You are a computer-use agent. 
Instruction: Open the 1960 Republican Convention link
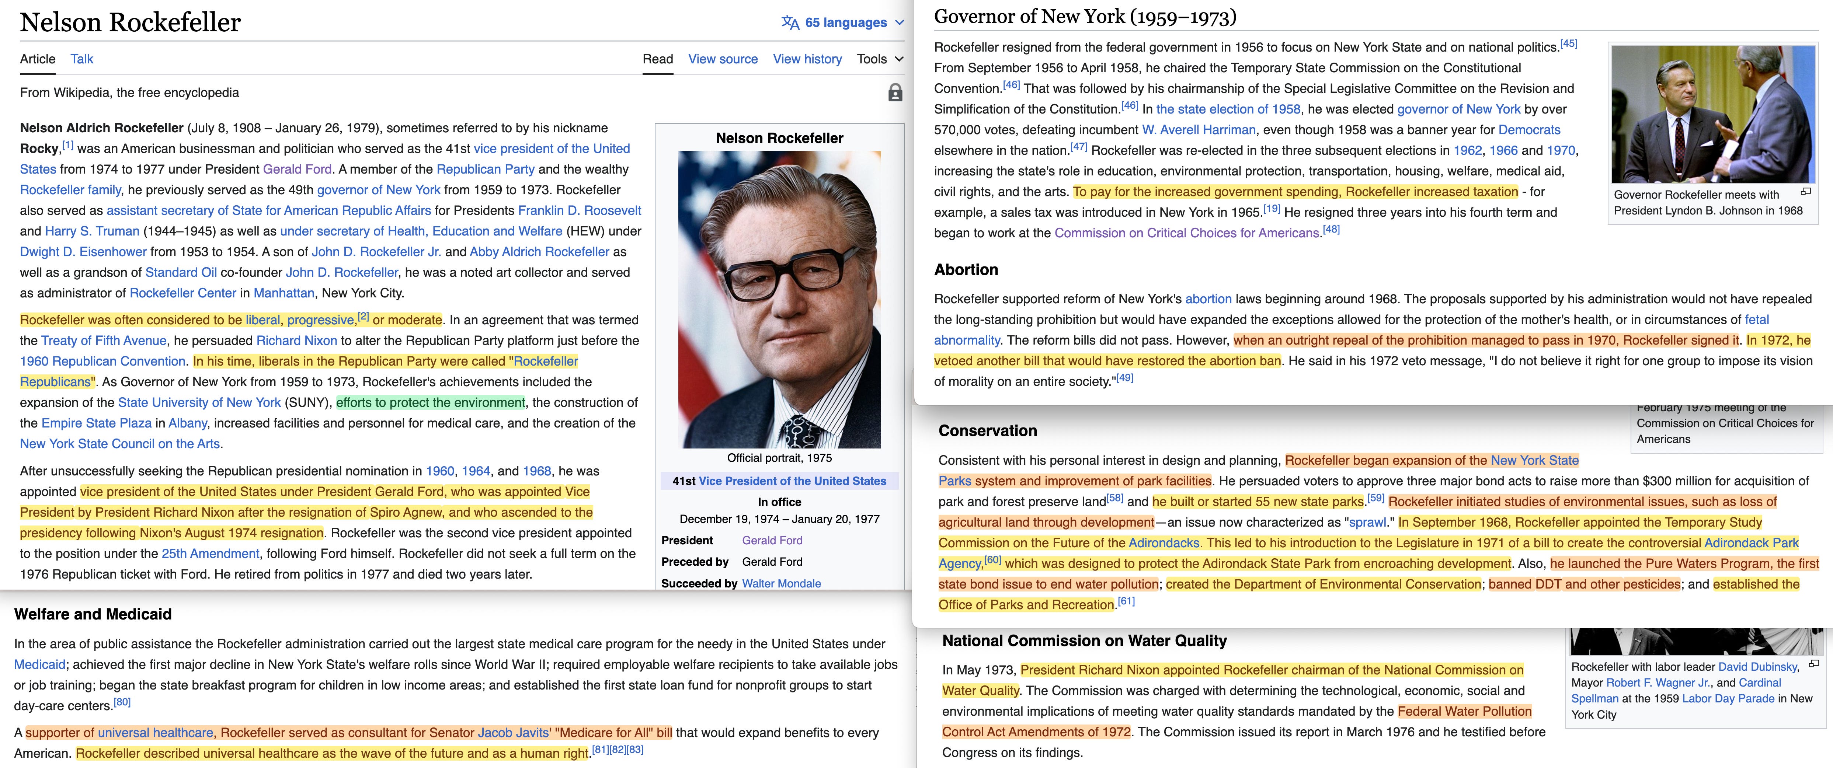(102, 361)
